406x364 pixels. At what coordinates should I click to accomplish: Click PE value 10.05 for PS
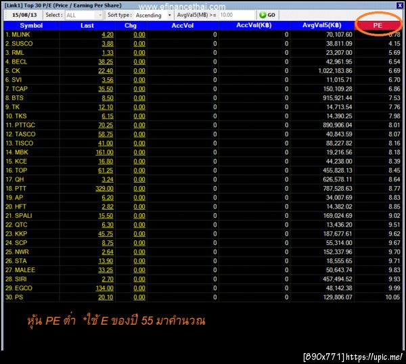pos(392,298)
